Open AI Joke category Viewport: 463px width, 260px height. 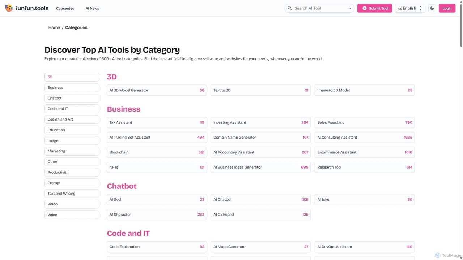pyautogui.click(x=365, y=199)
